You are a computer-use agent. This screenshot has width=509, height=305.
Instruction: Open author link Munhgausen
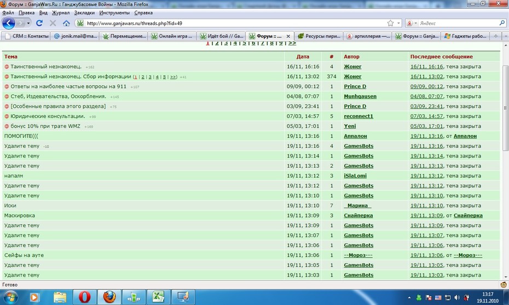360,96
